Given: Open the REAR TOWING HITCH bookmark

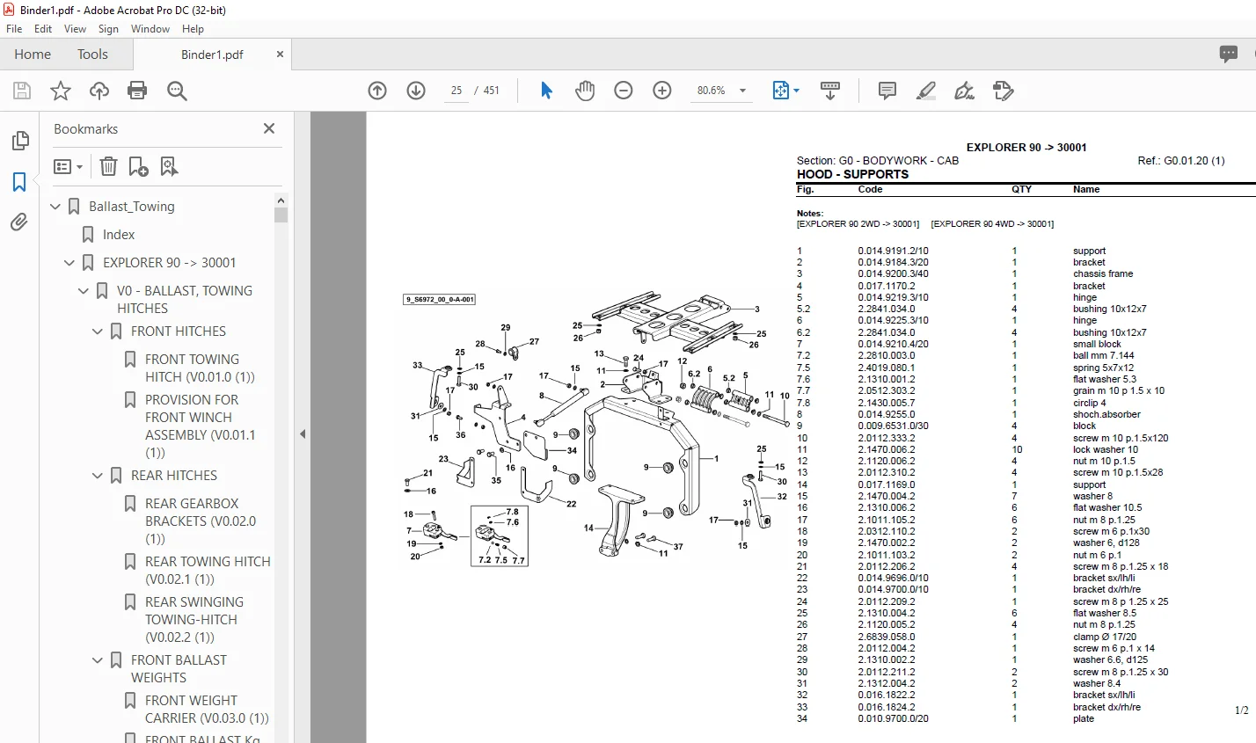Looking at the screenshot, I should 208,570.
